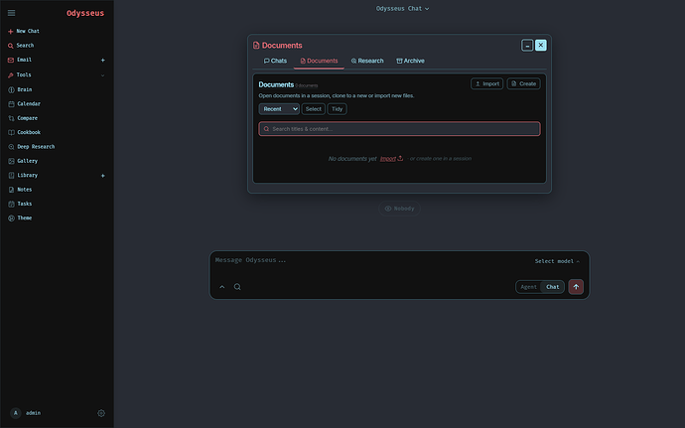Click the Tidy button

[337, 109]
